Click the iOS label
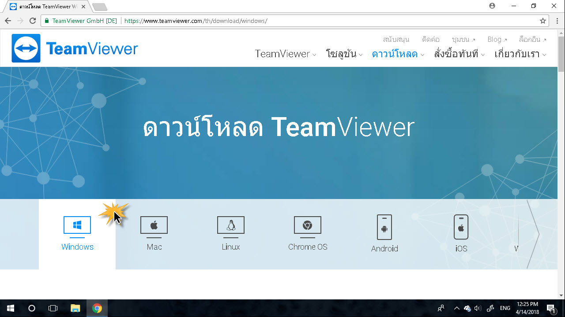 coord(461,249)
